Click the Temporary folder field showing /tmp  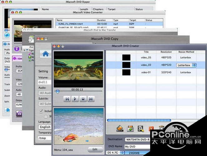click(x=45, y=138)
